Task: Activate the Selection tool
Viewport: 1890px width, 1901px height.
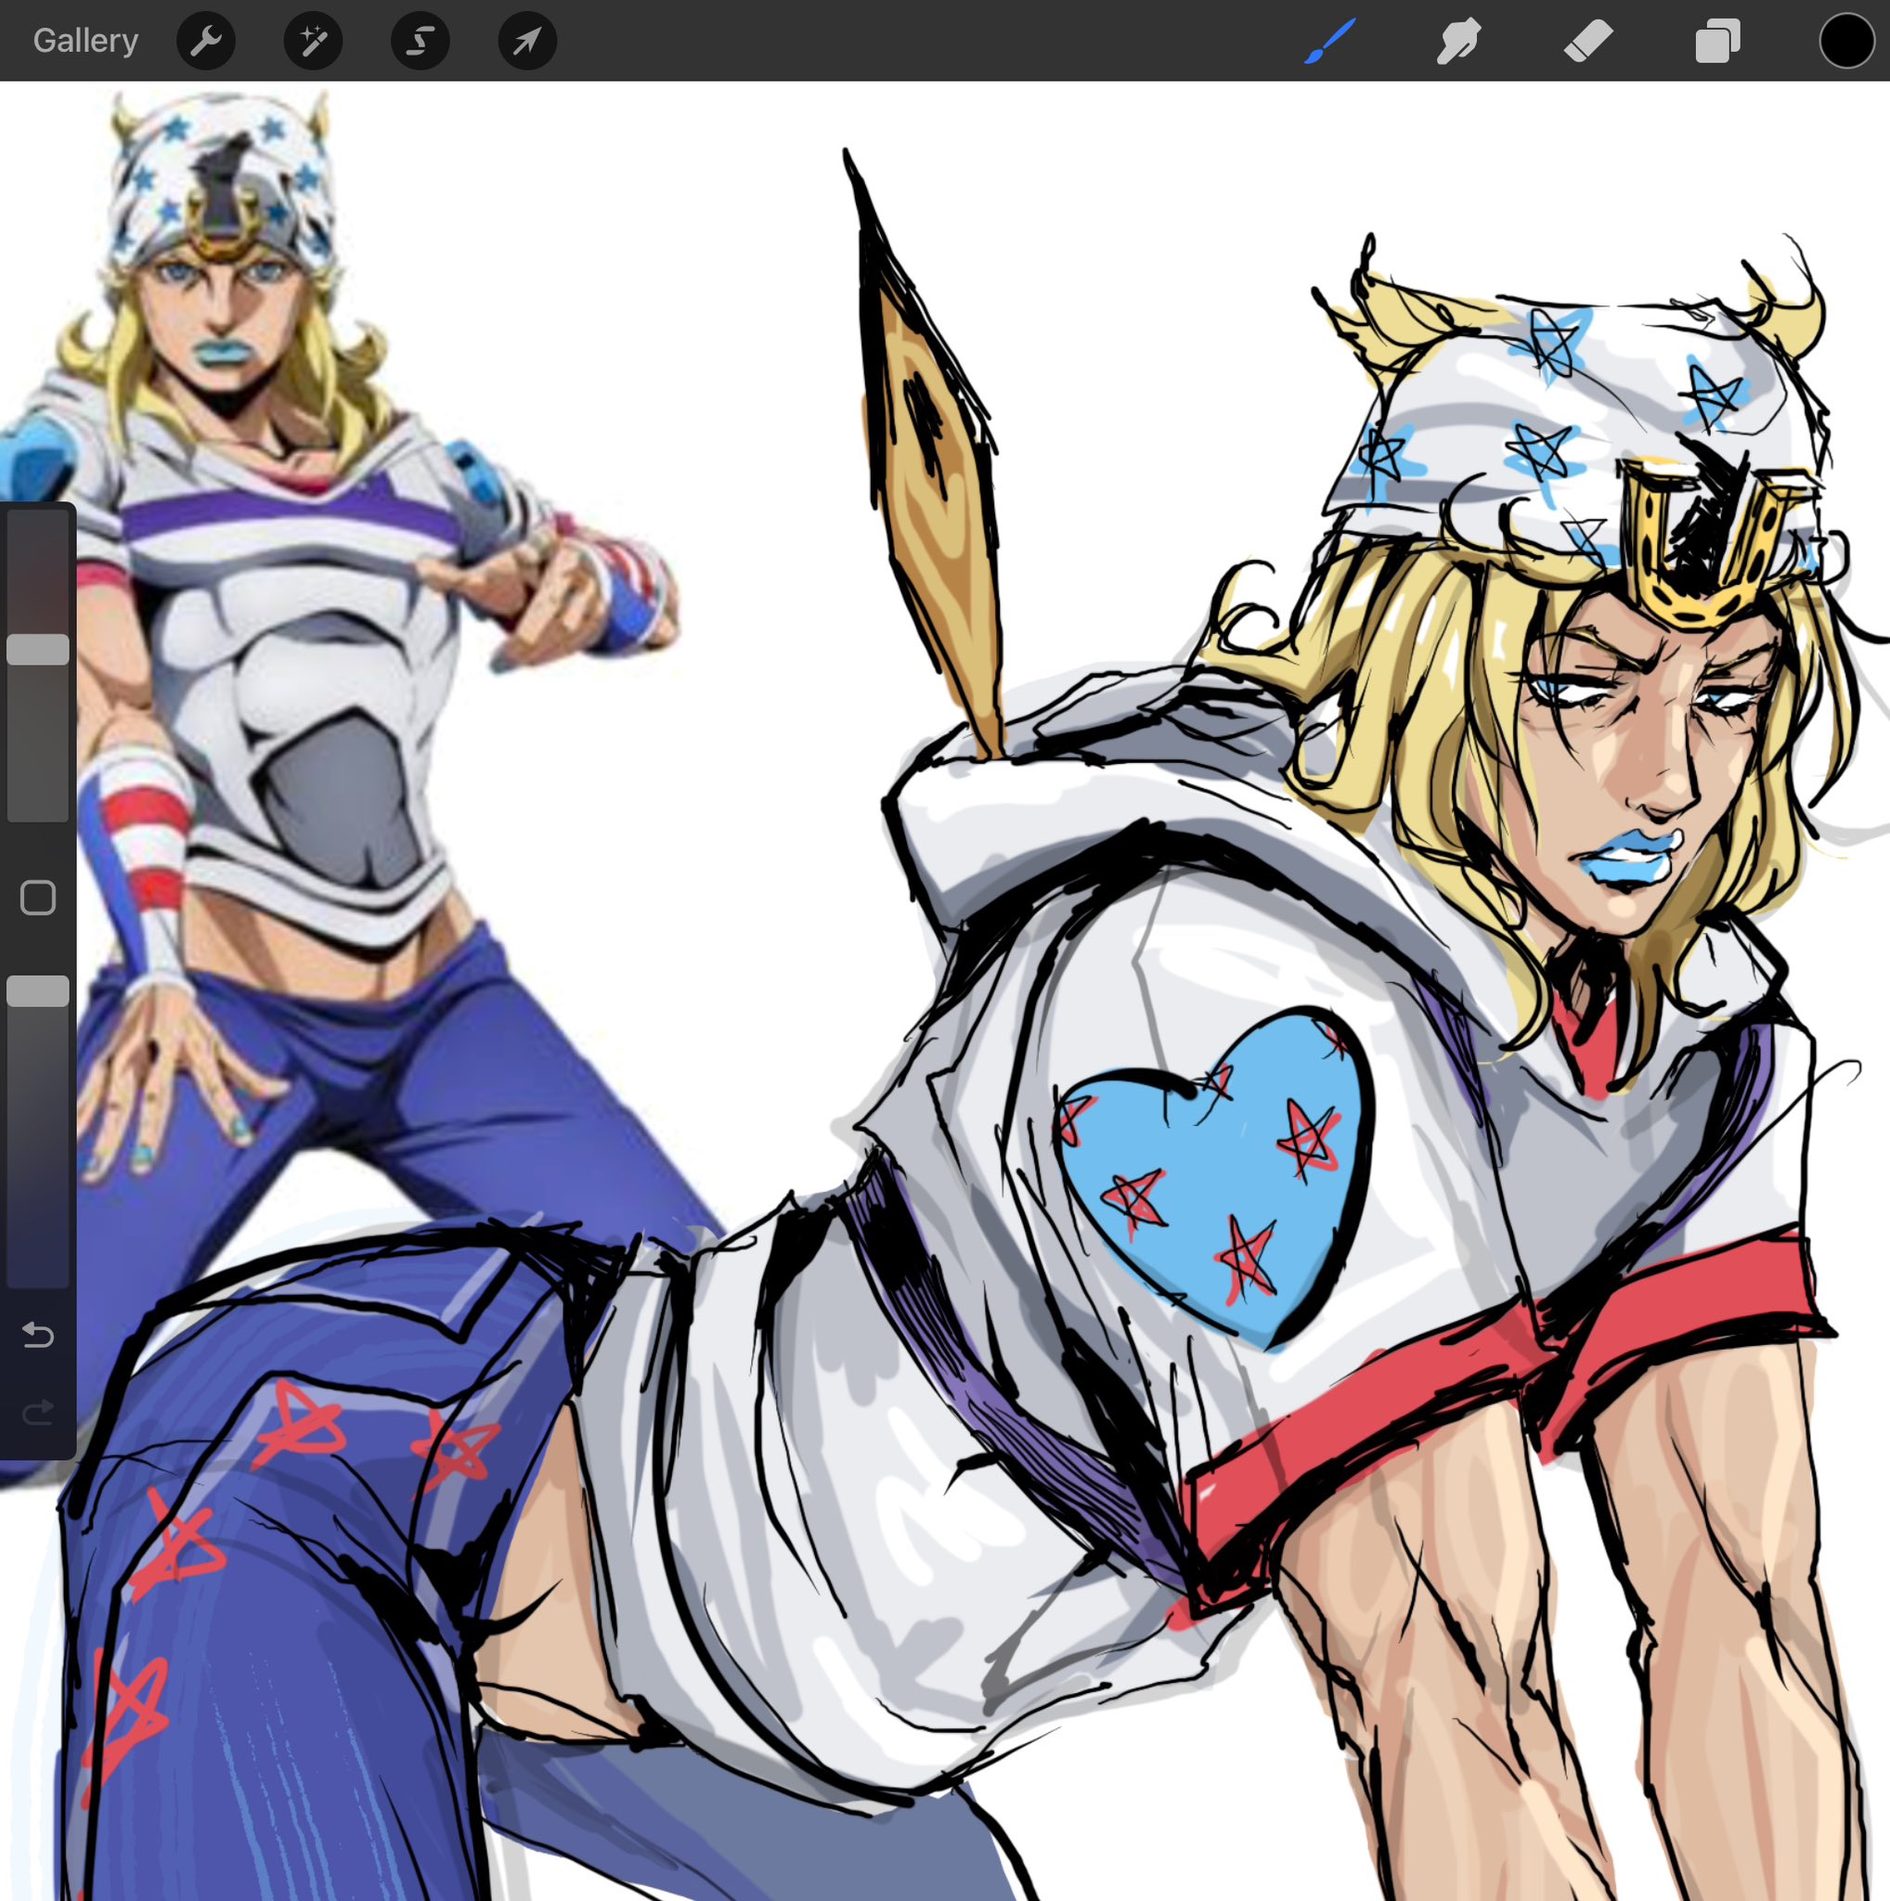Action: click(x=421, y=40)
